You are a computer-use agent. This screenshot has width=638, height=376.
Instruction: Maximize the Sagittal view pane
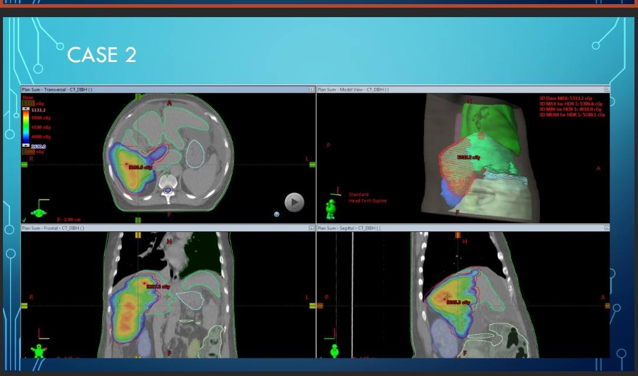coord(607,228)
